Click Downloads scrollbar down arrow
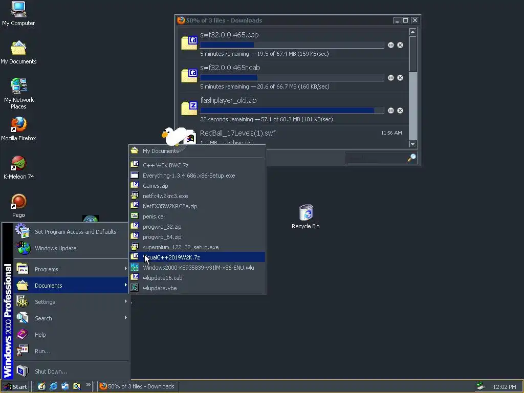The height and width of the screenshot is (393, 524). click(x=413, y=144)
